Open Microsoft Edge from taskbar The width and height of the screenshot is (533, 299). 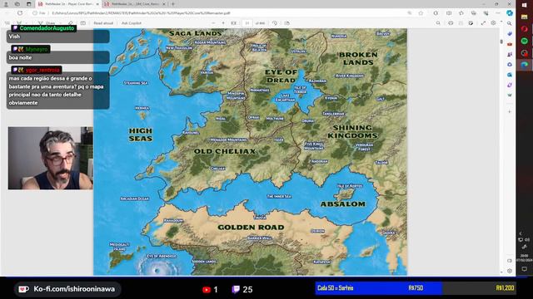524,65
